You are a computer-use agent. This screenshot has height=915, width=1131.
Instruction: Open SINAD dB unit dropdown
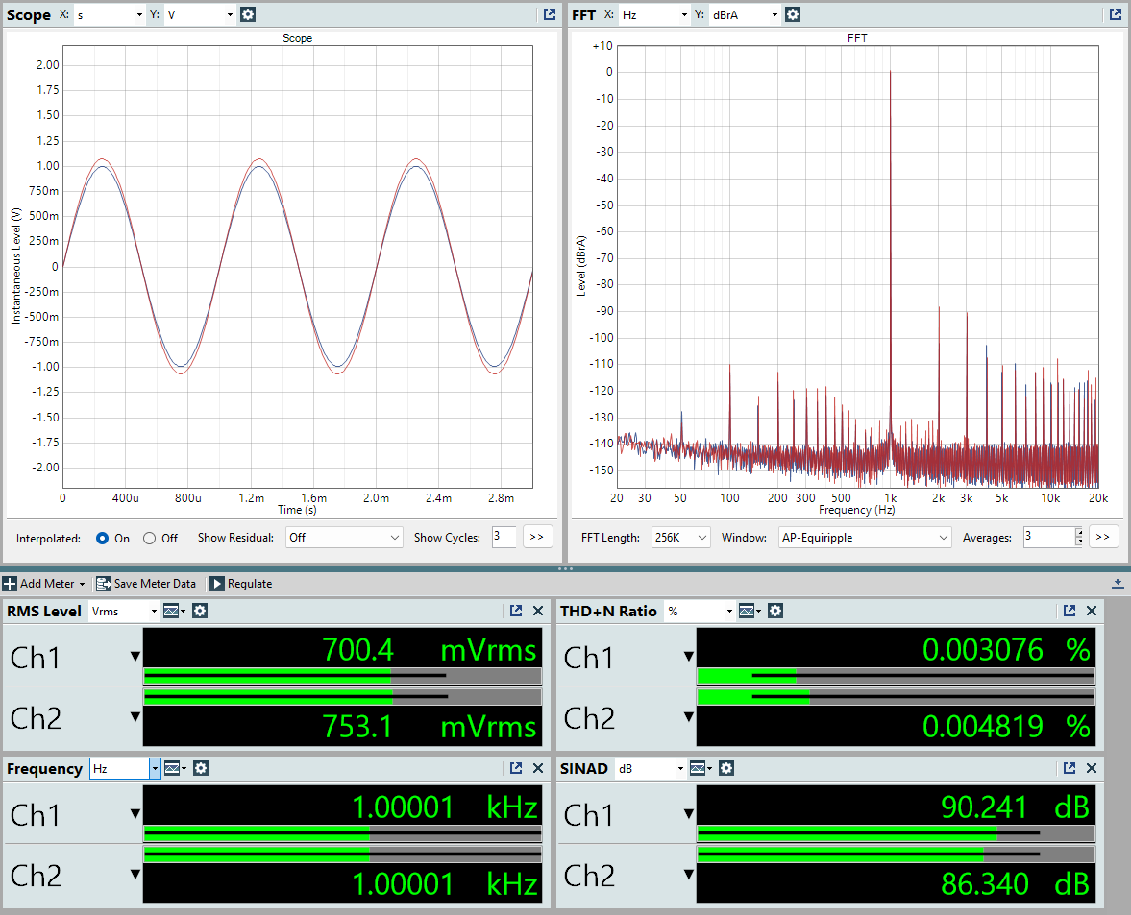(650, 769)
